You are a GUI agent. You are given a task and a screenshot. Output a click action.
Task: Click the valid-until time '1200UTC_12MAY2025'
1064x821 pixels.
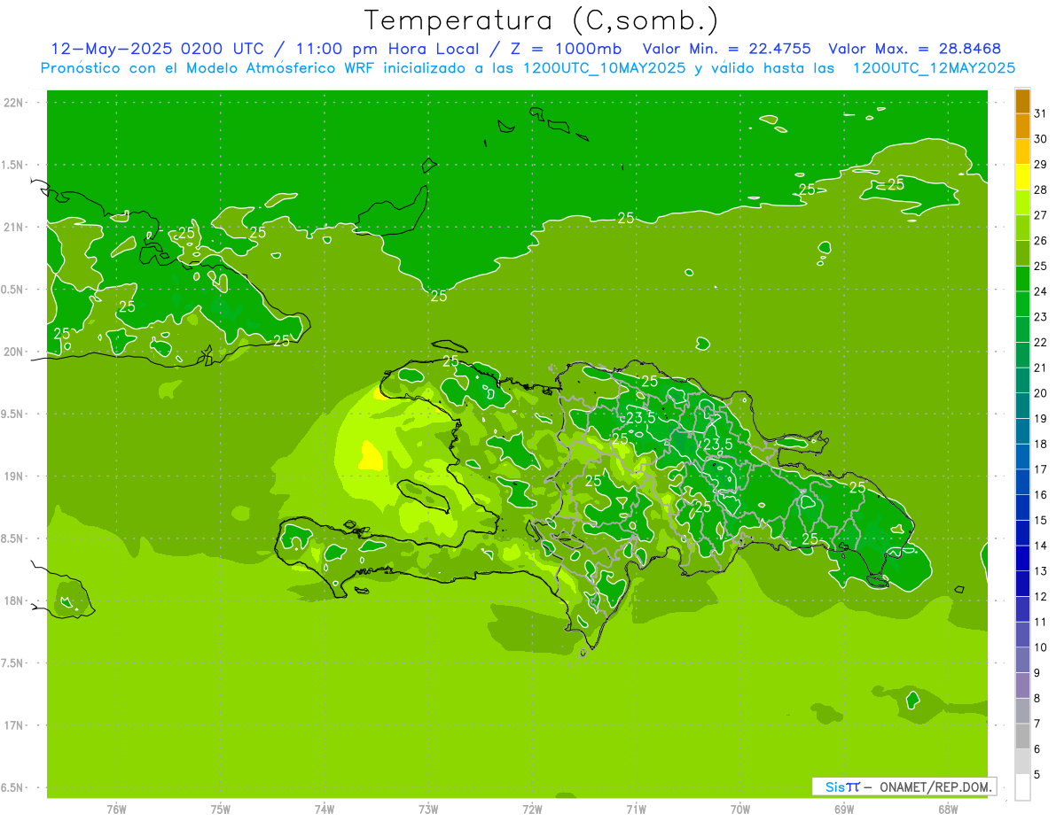[x=934, y=67]
